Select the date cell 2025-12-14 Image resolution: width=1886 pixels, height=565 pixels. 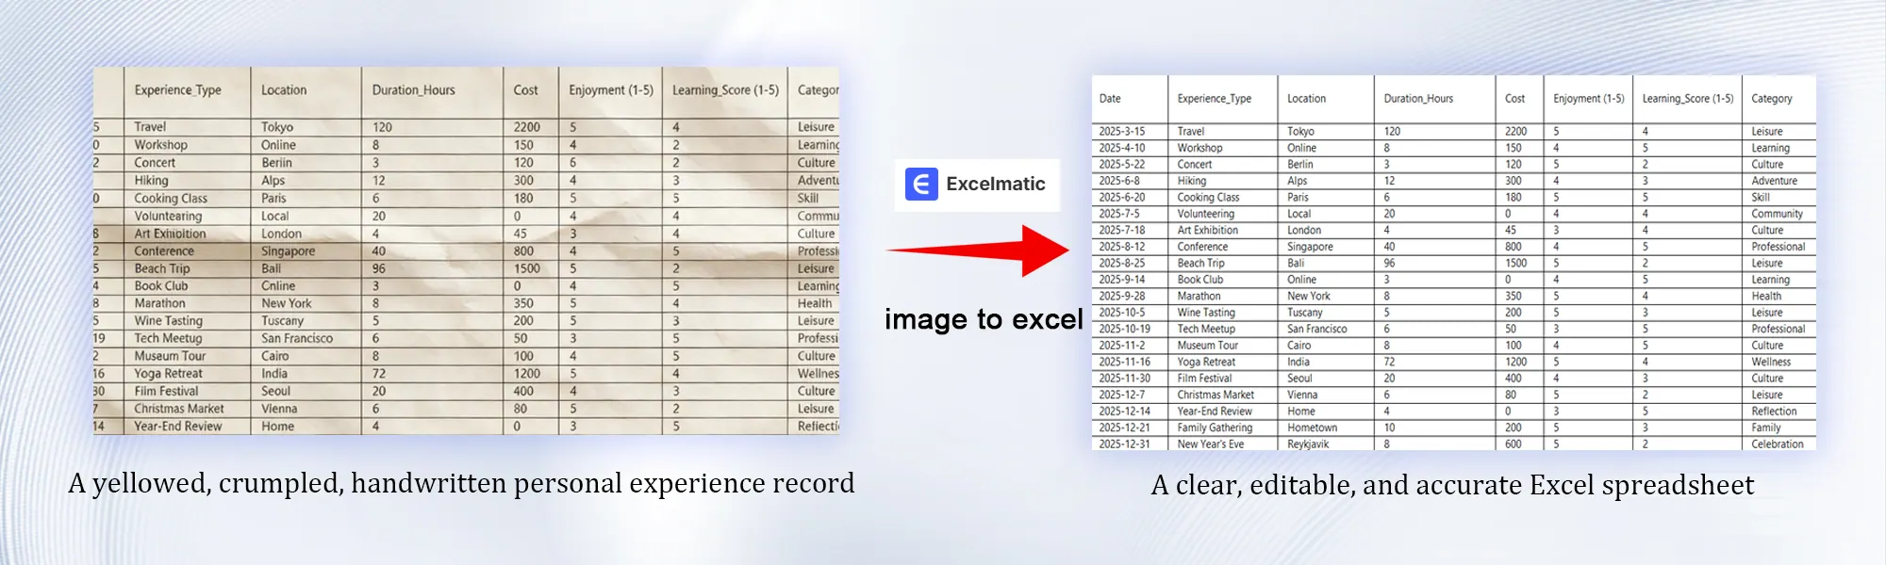click(1124, 412)
